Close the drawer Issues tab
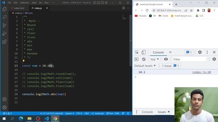218x122 pixels. coord(169,111)
